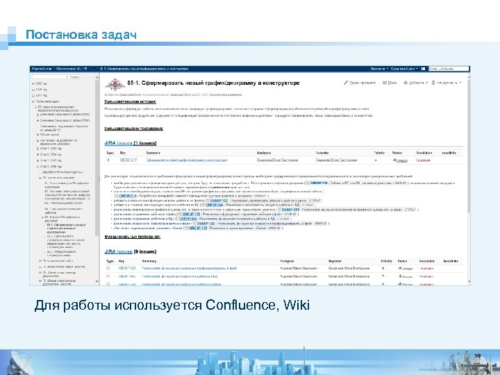The width and height of the screenshot is (500, 375).
Task: Expand the Этап 3 tree node
Action: point(37,160)
